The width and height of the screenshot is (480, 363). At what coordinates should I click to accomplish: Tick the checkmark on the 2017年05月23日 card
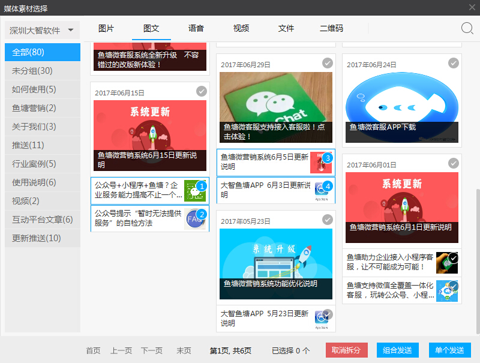pos(328,220)
